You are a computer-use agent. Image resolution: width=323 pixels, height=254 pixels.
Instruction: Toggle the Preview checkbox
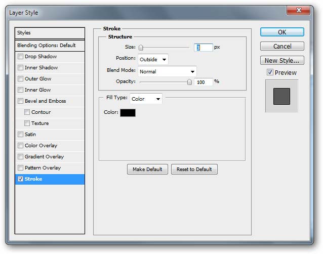[270, 72]
